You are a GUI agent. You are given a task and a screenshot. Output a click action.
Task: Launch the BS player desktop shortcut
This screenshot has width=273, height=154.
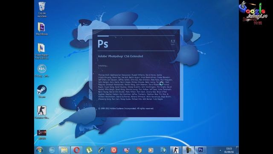click(x=42, y=71)
